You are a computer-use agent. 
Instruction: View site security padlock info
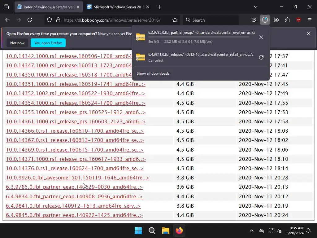(58, 20)
